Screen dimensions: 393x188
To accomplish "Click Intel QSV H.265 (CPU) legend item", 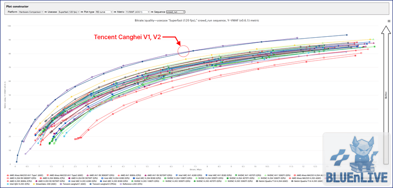I will point(18,184).
